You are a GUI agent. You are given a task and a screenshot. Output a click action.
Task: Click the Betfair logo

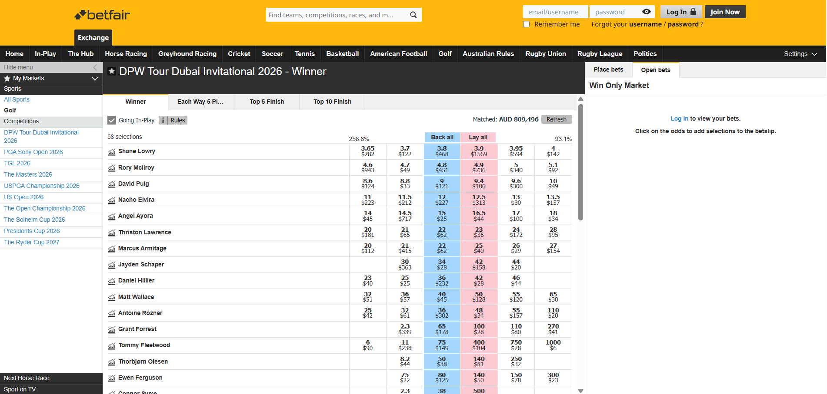click(x=102, y=15)
